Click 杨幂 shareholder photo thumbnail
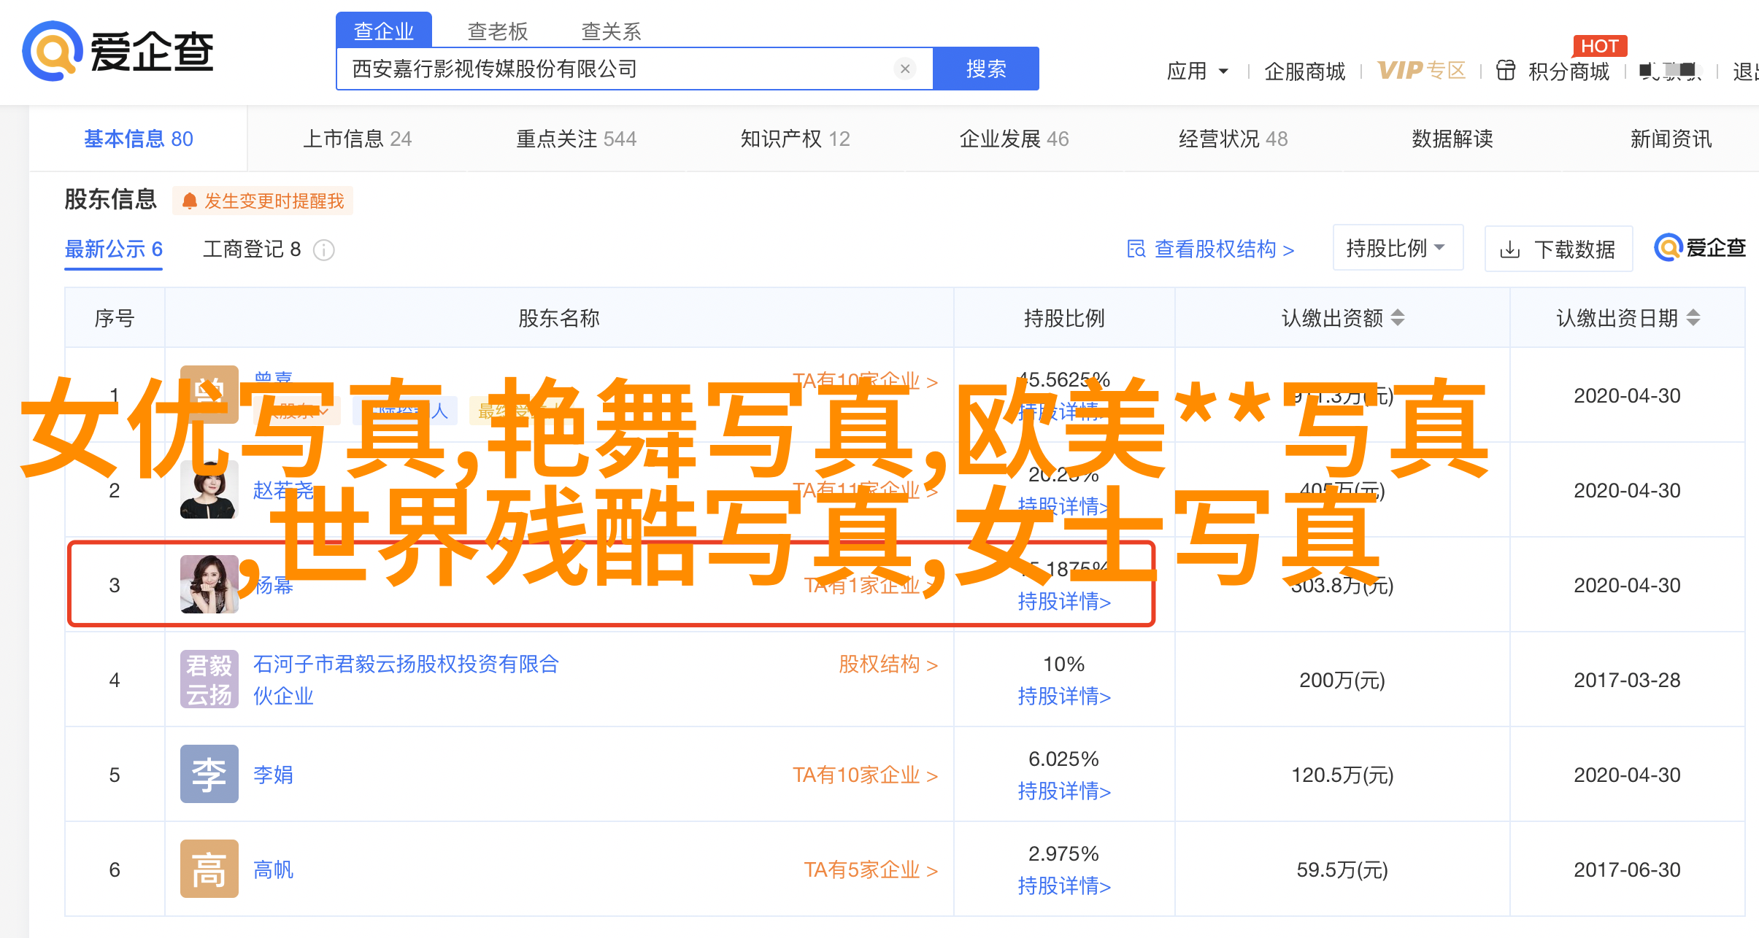This screenshot has height=938, width=1759. click(x=209, y=584)
